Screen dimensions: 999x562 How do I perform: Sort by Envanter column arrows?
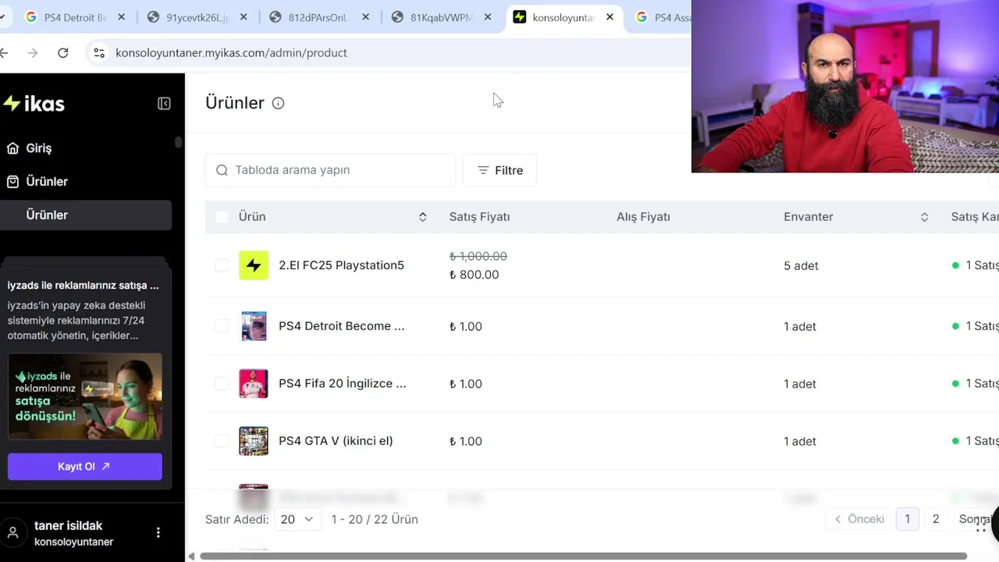924,217
